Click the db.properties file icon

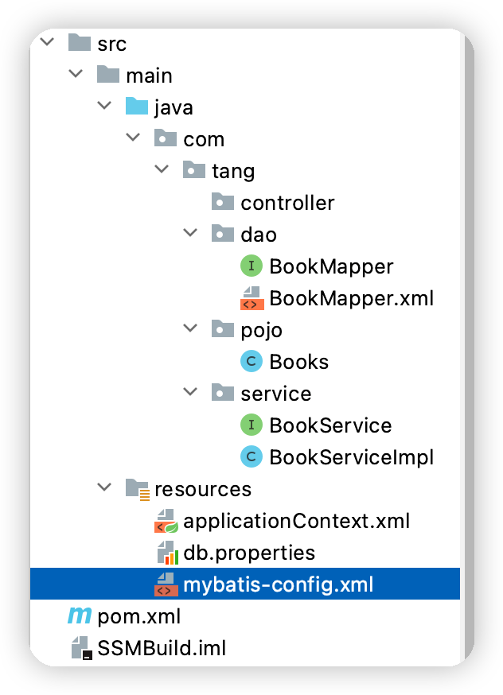167,553
